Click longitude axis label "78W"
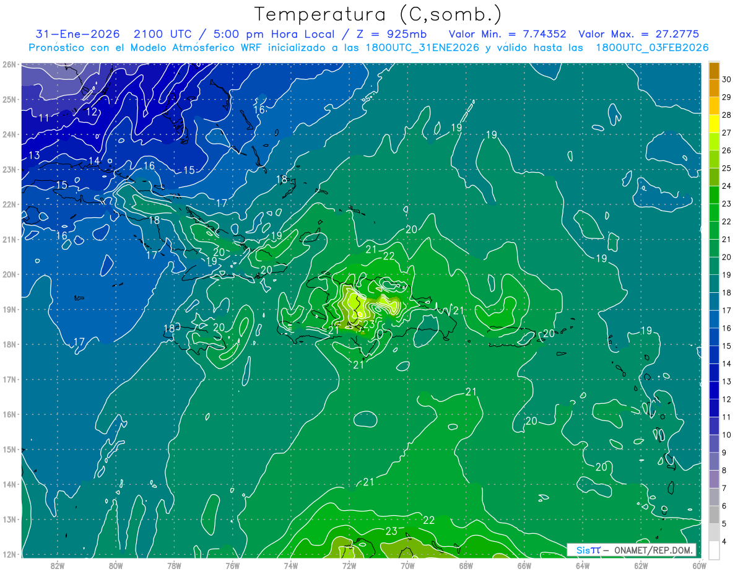This screenshot has width=743, height=574. coord(174,565)
